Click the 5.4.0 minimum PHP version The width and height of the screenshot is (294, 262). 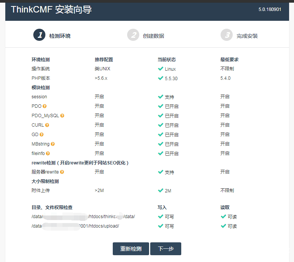click(226, 78)
